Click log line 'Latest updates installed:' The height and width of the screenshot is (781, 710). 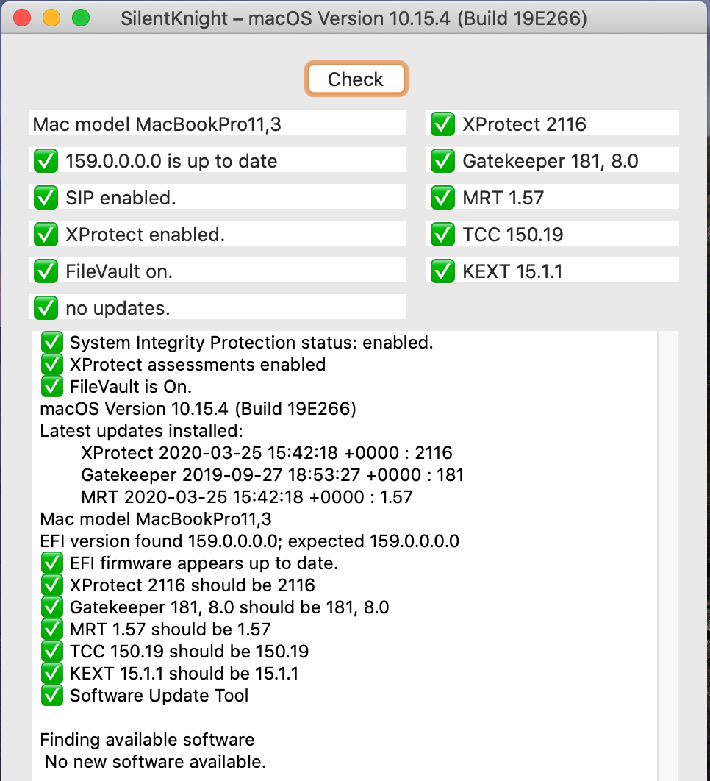141,431
